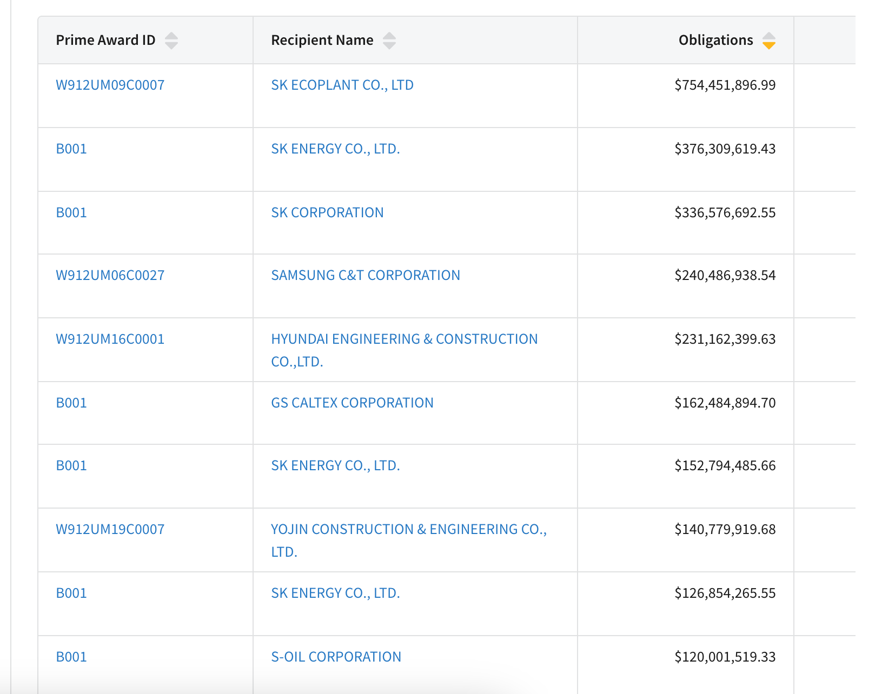The image size is (875, 694).
Task: Open SK ECOPLANT CO., LTD recipient page
Action: 342,85
